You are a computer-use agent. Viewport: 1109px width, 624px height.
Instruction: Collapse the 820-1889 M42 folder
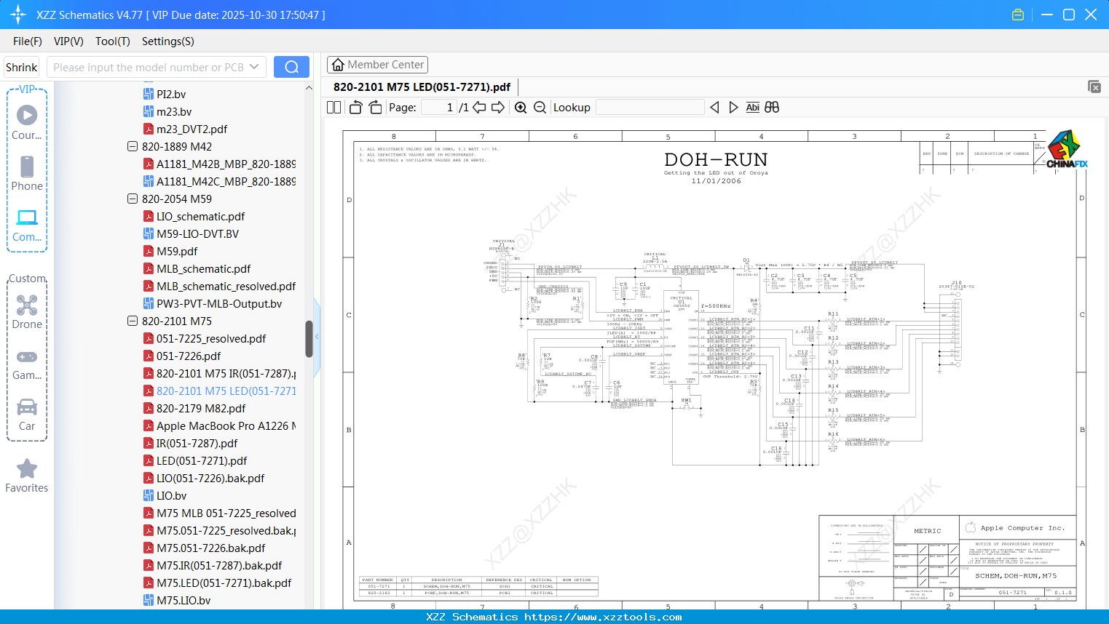point(133,146)
